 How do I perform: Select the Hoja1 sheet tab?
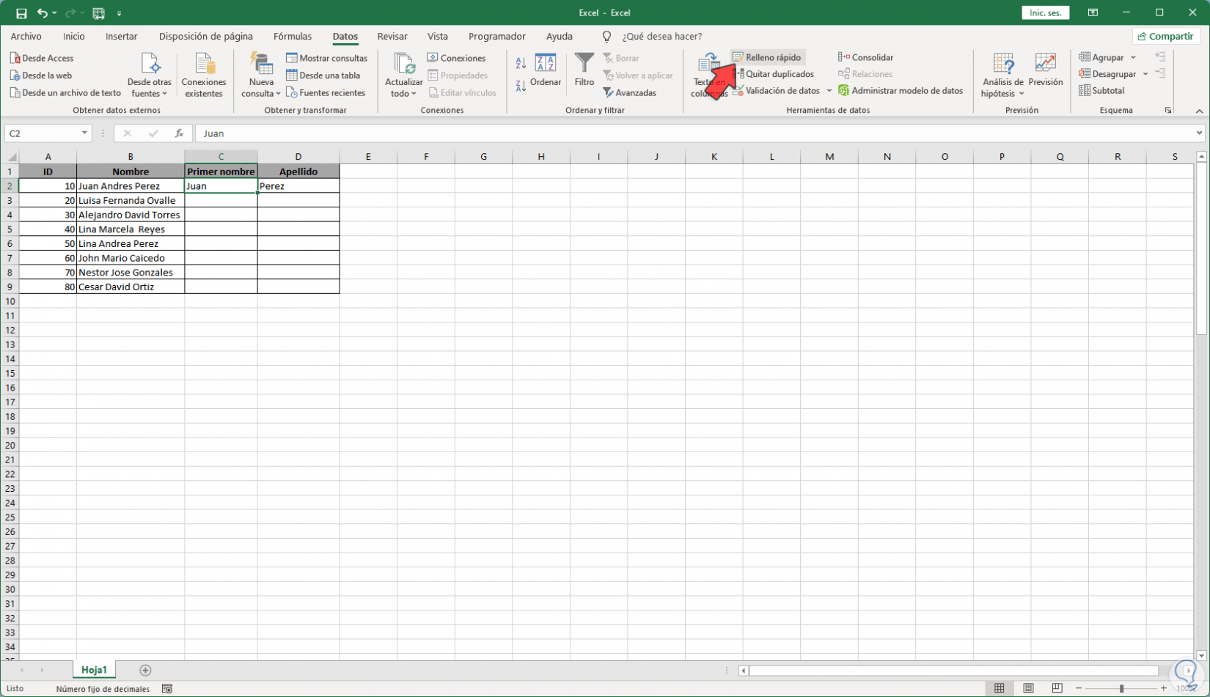point(94,670)
